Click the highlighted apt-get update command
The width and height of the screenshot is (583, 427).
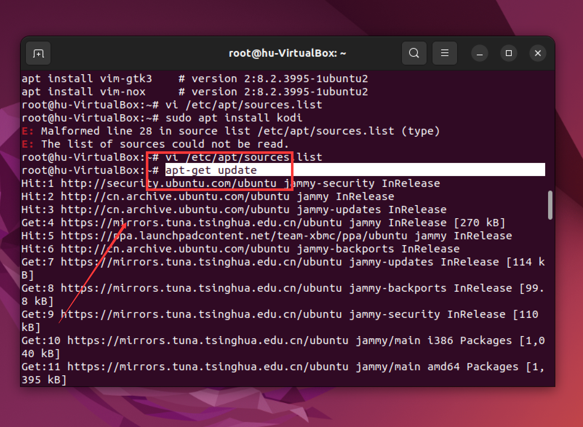coord(211,170)
